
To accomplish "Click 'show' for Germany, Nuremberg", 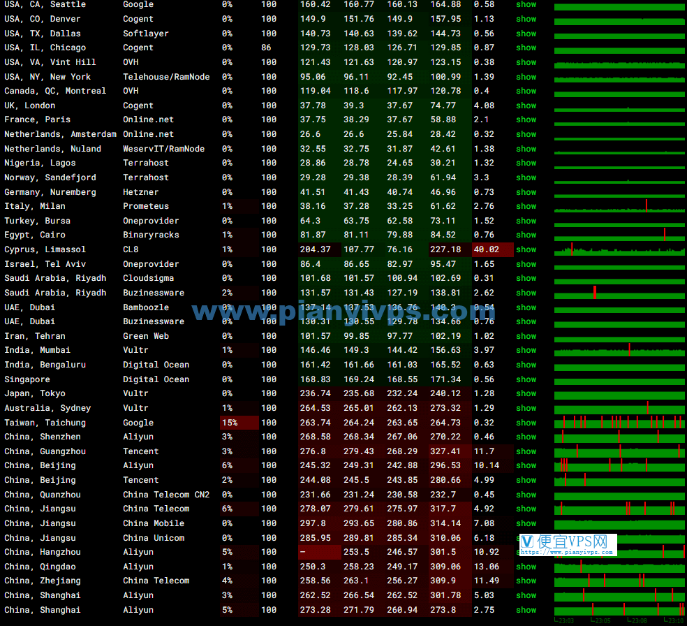I will pyautogui.click(x=526, y=192).
